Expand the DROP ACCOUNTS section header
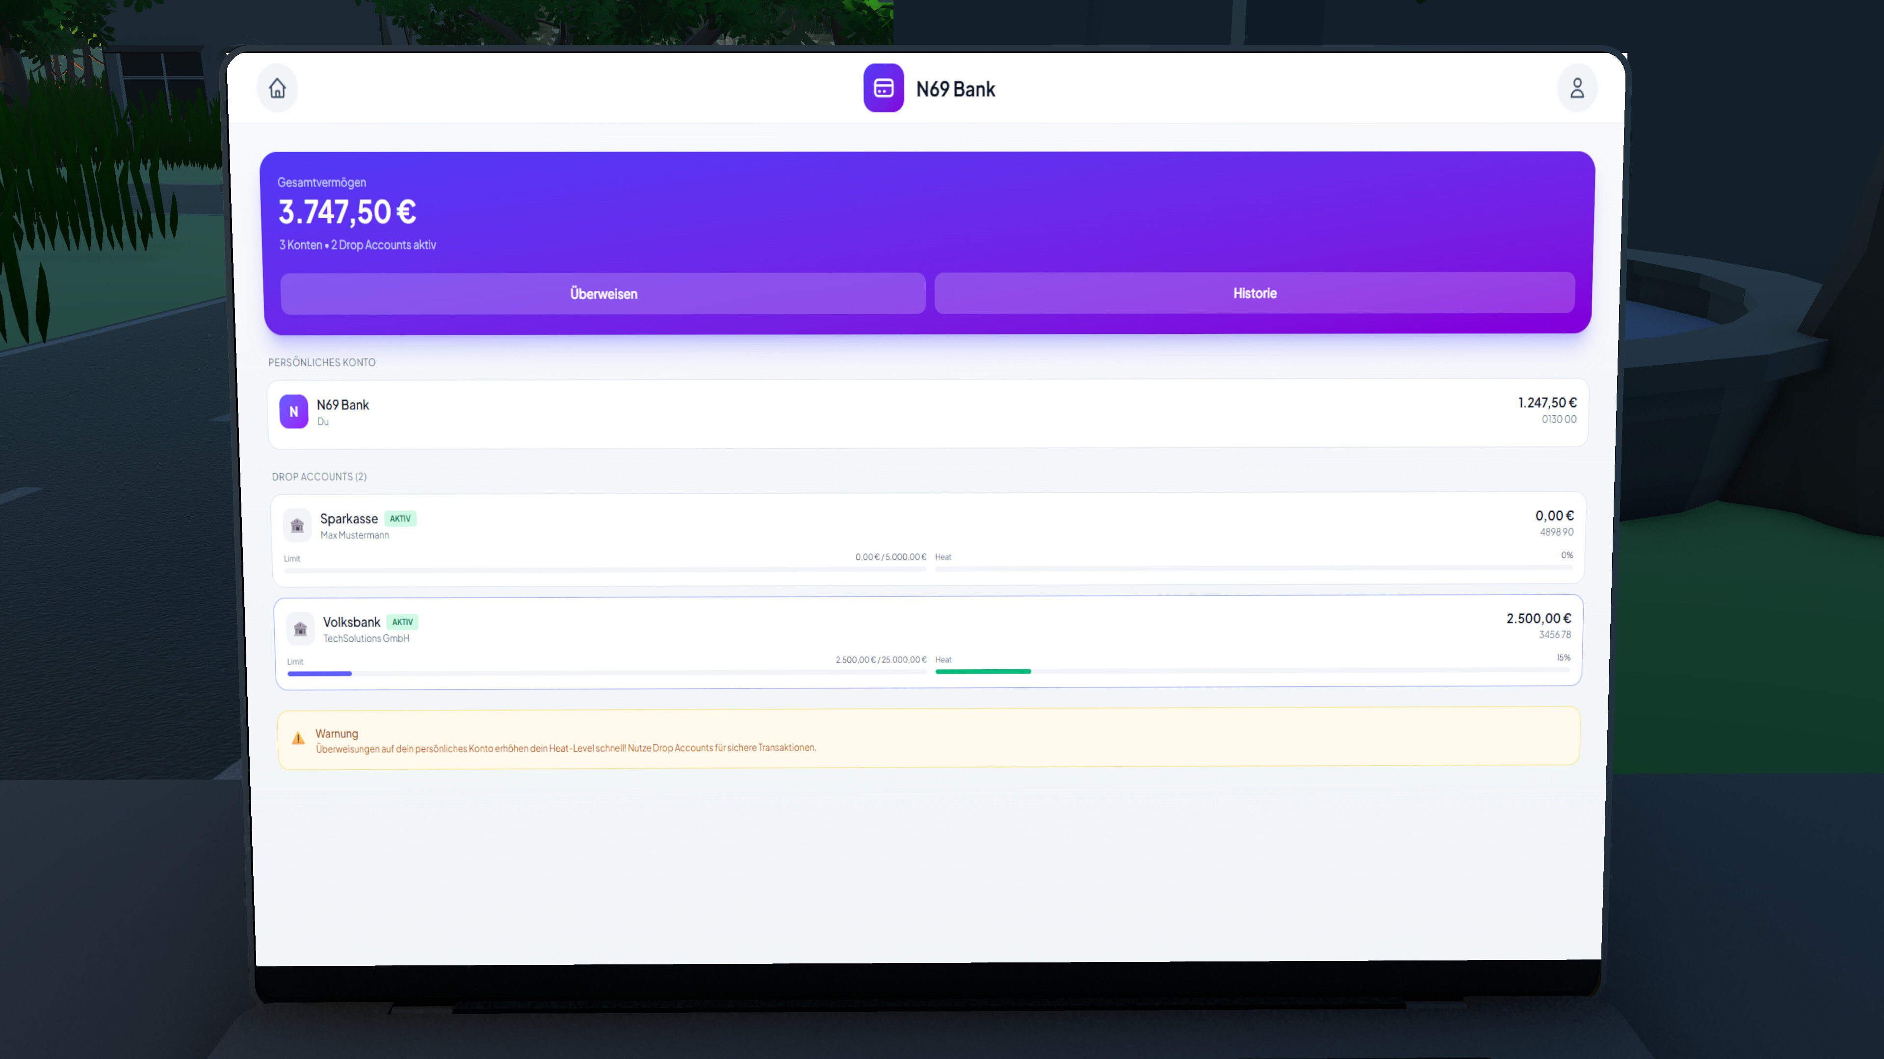 coord(319,476)
